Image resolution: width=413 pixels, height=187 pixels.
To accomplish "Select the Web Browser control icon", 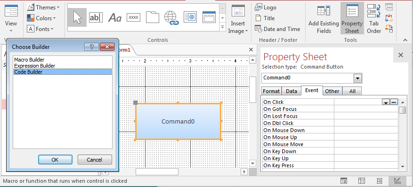I will pos(190,17).
